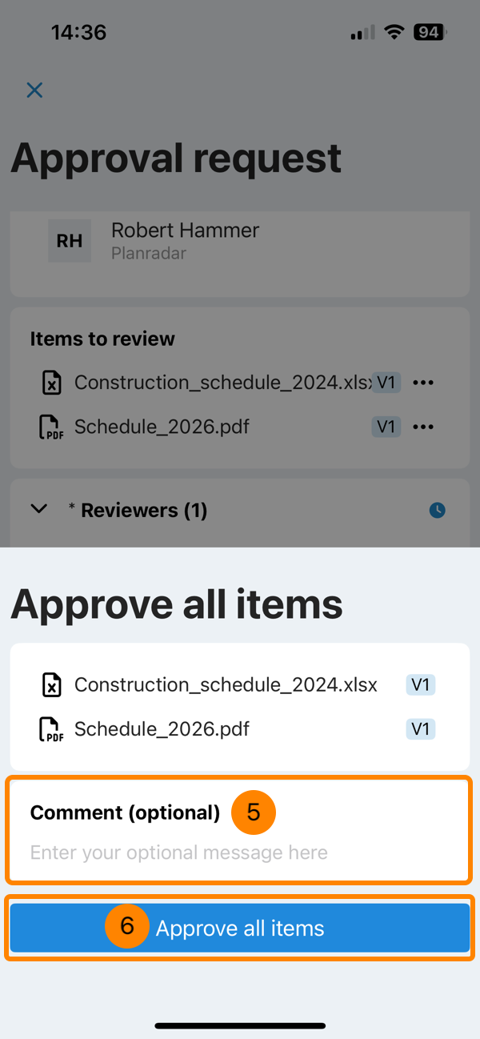Open options for Construction_schedule_2024.xlsx in review list

[x=423, y=383]
